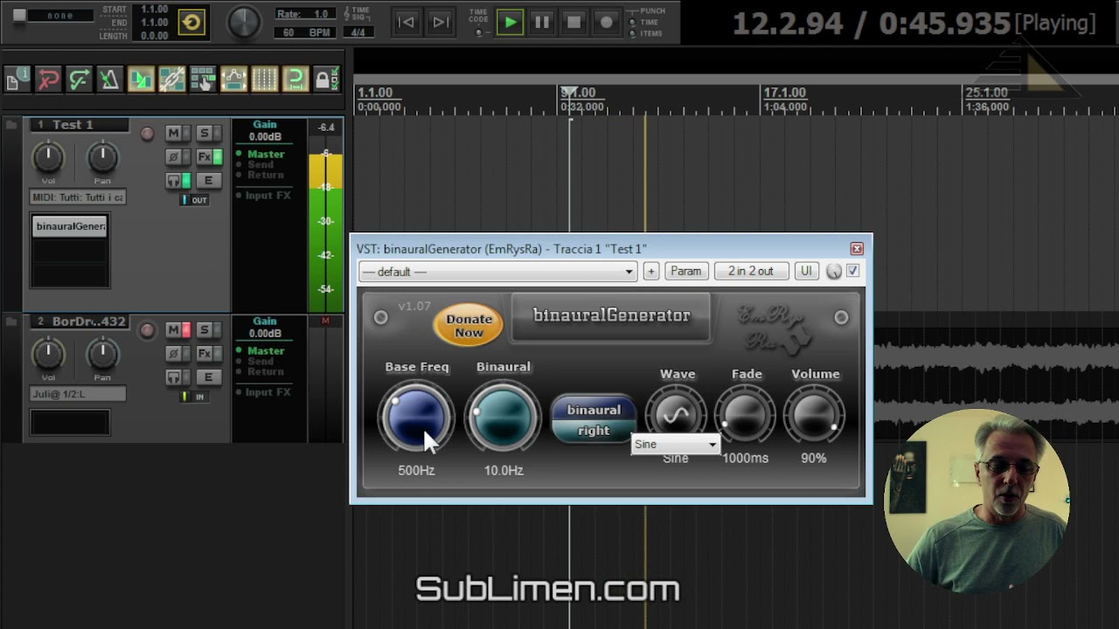The height and width of the screenshot is (629, 1119).
Task: Toggle the Punch Time radio button
Action: click(634, 23)
